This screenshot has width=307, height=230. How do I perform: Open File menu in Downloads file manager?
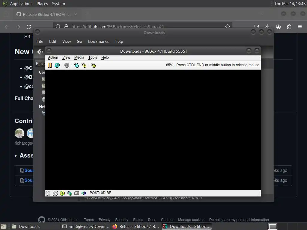[40, 41]
